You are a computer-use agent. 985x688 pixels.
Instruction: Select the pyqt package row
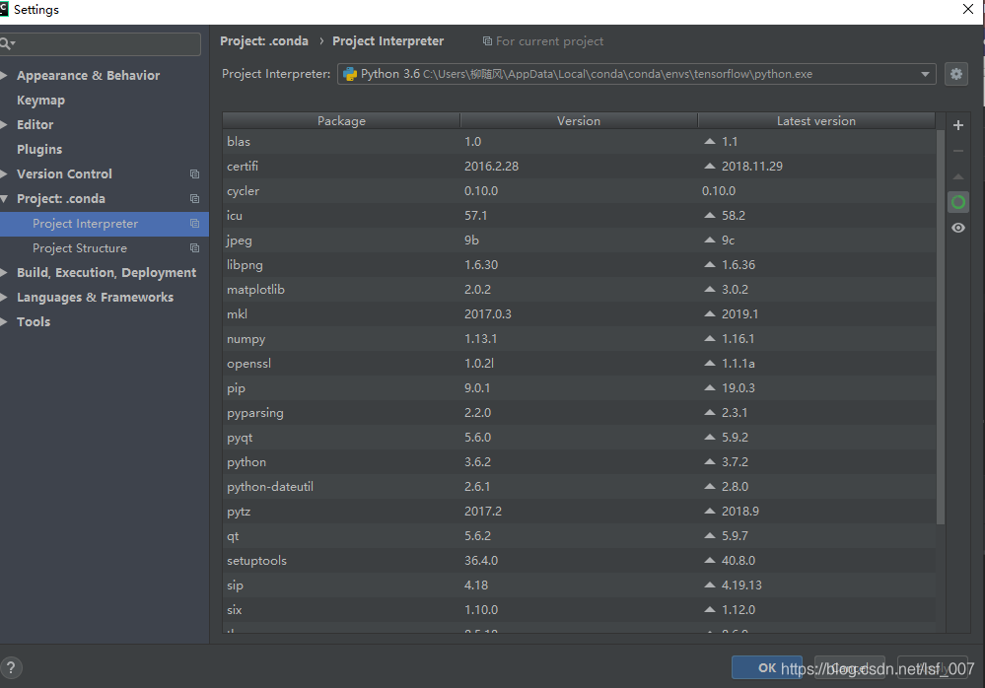coord(579,438)
